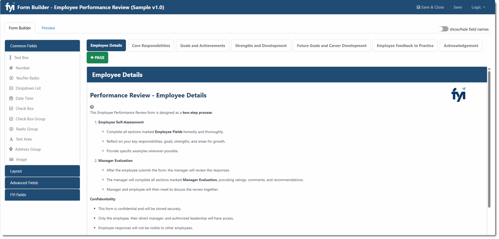Viewport: 499px width, 239px height.
Task: Click the FYI logo image in form
Action: click(459, 94)
